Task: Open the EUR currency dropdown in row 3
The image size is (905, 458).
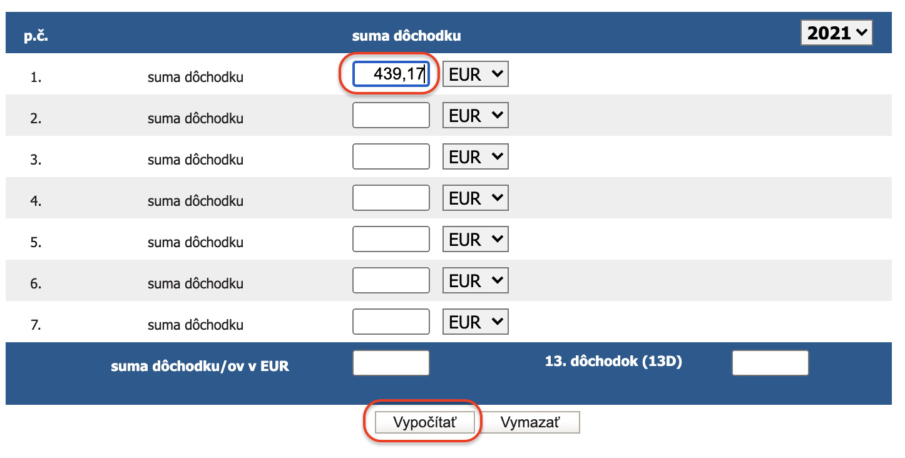Action: (476, 157)
